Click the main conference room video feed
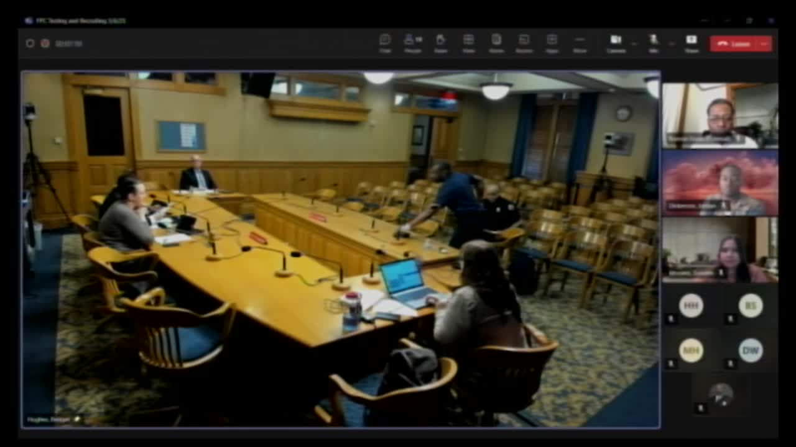This screenshot has height=447, width=796. pyautogui.click(x=341, y=250)
